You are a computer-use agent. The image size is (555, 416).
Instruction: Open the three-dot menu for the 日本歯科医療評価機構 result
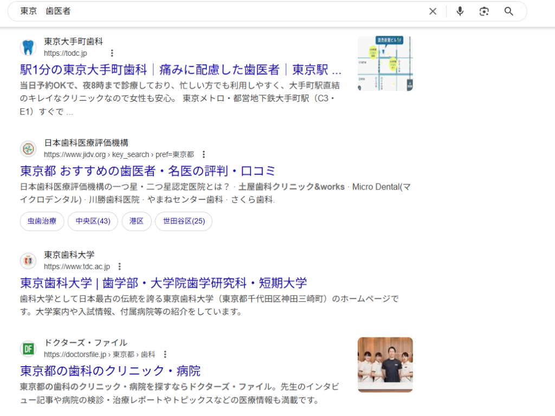click(204, 154)
